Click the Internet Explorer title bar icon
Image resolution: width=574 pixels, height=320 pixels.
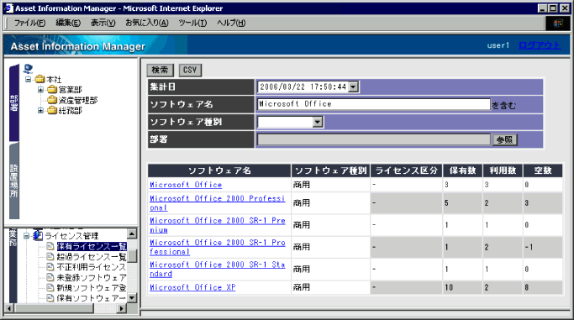[8, 8]
